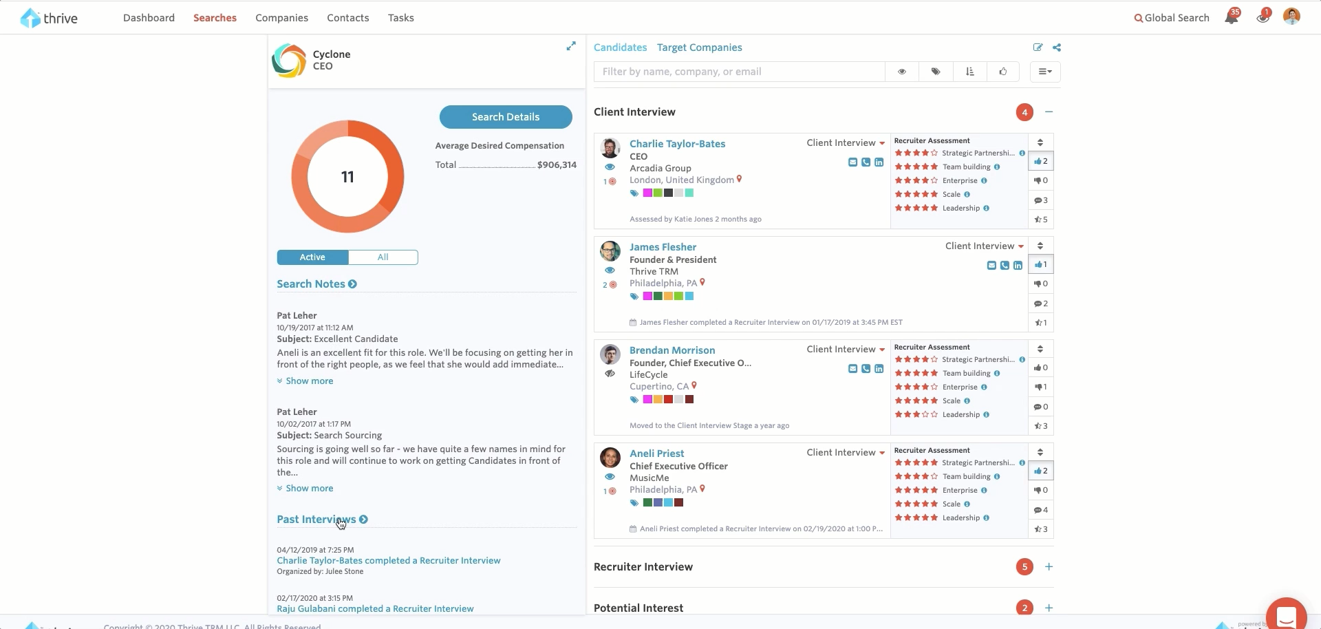
Task: Click the filter by name, company, or email field
Action: [x=739, y=72]
